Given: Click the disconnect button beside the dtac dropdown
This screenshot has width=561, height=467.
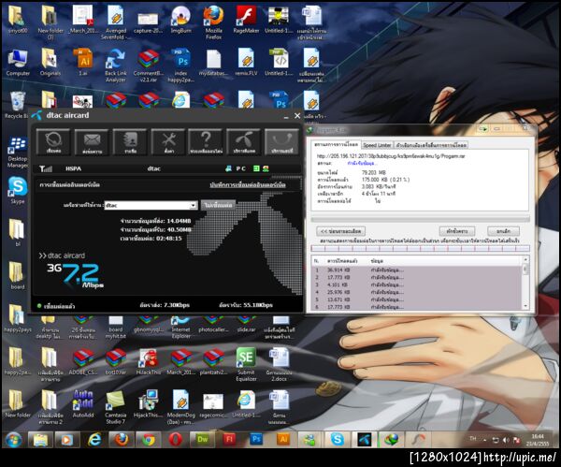Looking at the screenshot, I should coord(218,205).
